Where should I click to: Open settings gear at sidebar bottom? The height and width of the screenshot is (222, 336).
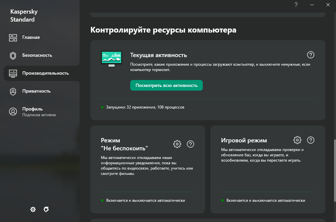[33, 209]
